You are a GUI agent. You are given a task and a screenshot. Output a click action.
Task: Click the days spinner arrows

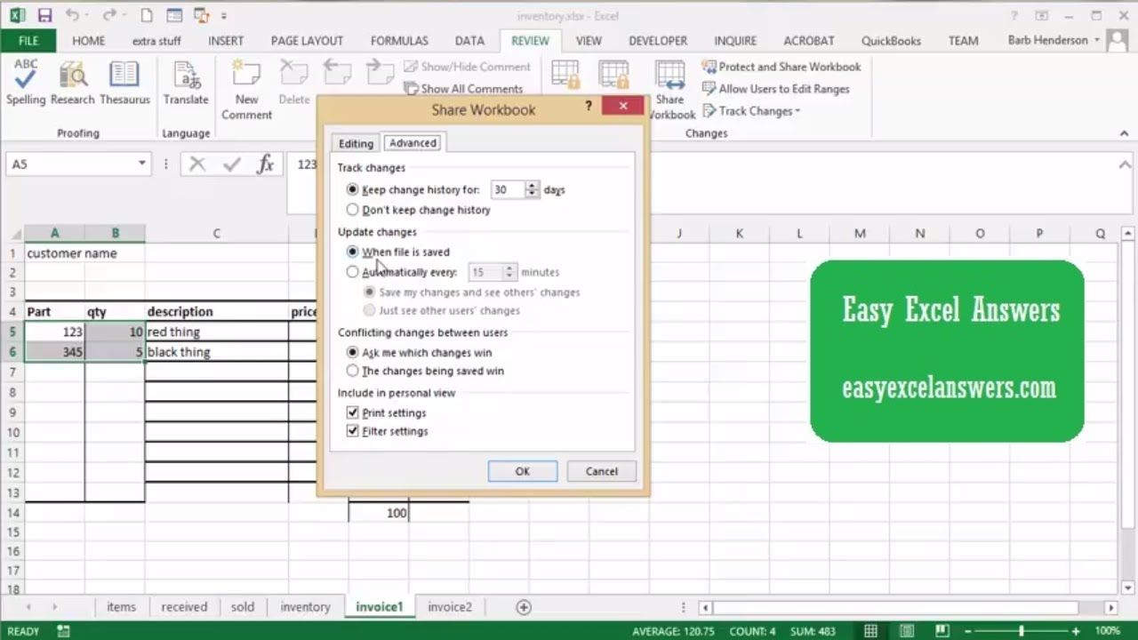coord(532,189)
